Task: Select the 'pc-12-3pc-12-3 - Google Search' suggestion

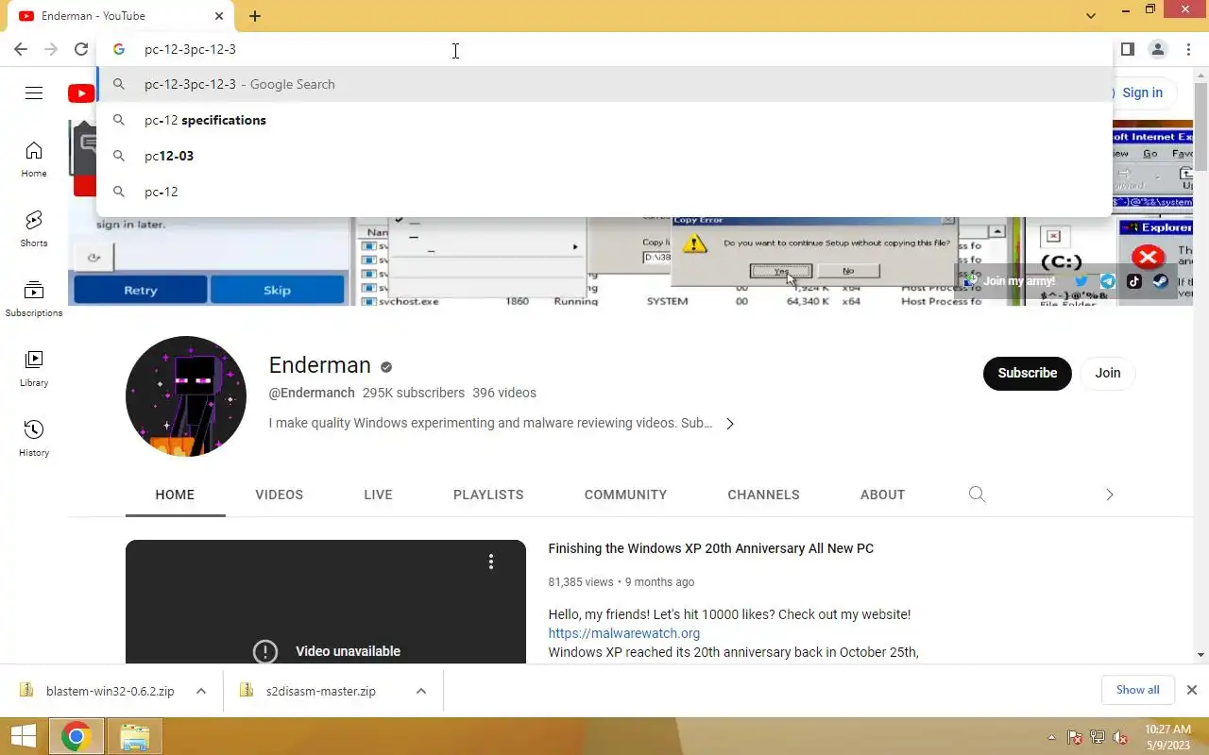Action: point(604,84)
